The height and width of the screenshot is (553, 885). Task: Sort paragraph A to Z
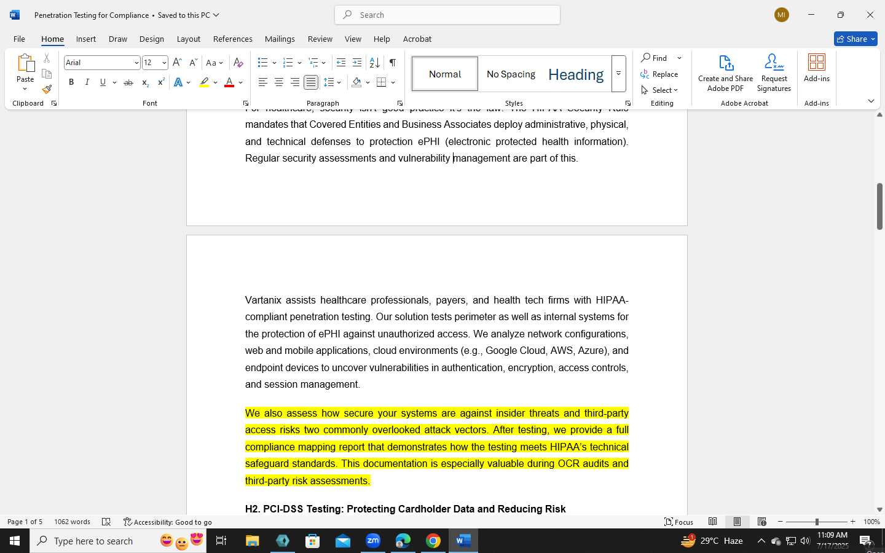(374, 63)
